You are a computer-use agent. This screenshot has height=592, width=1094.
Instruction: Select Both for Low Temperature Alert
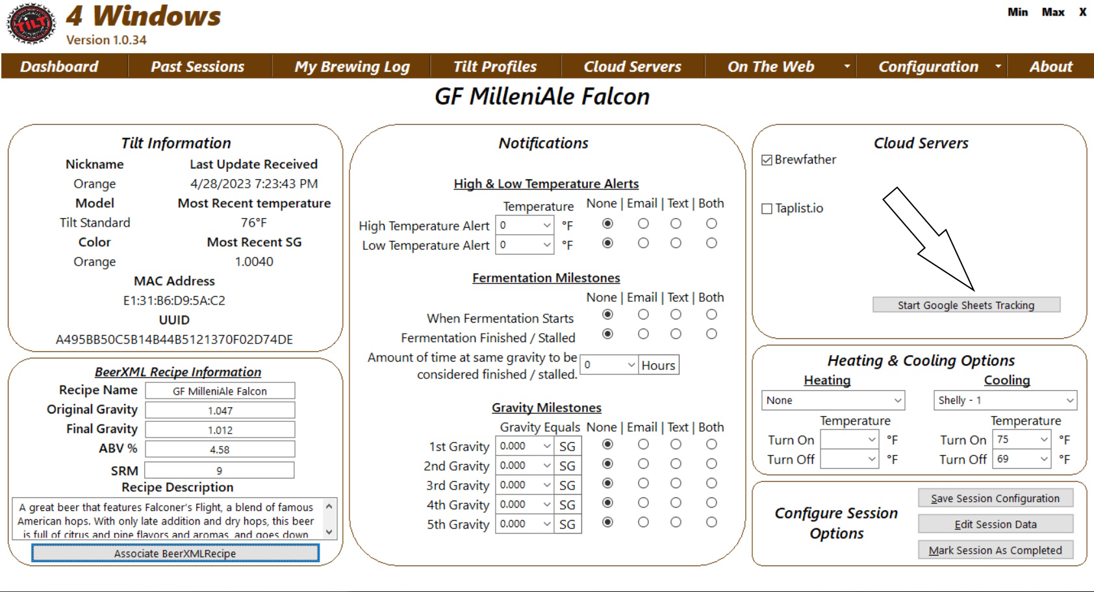click(711, 243)
